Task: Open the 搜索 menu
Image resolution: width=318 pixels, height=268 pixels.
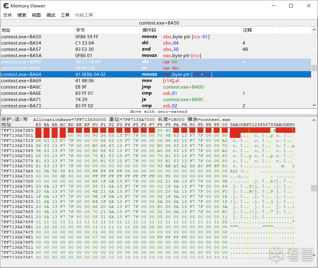Action: [22, 15]
